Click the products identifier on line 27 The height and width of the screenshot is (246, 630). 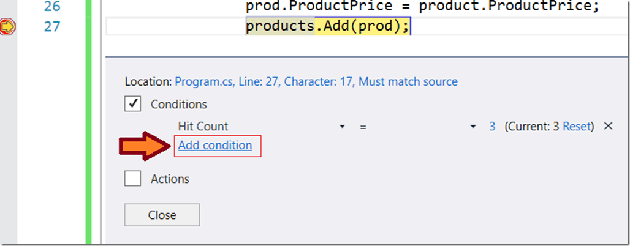[280, 27]
